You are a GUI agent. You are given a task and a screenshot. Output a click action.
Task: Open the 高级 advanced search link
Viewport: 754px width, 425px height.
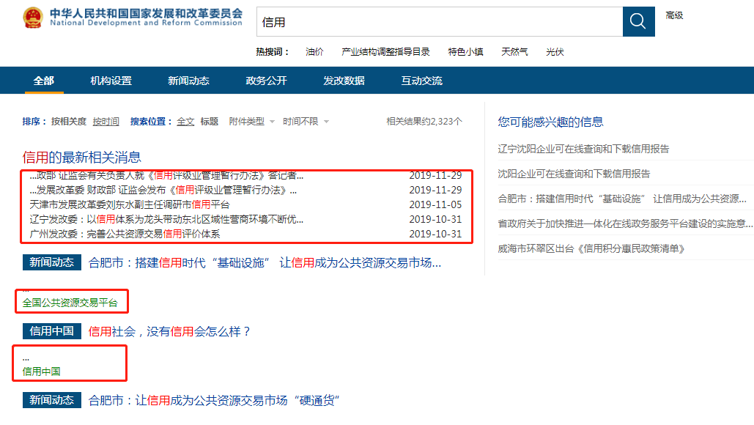[x=674, y=15]
